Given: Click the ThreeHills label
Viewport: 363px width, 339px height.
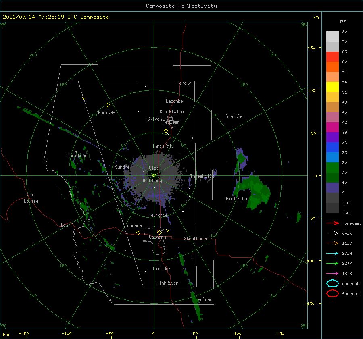Looking at the screenshot, I should click(202, 176).
